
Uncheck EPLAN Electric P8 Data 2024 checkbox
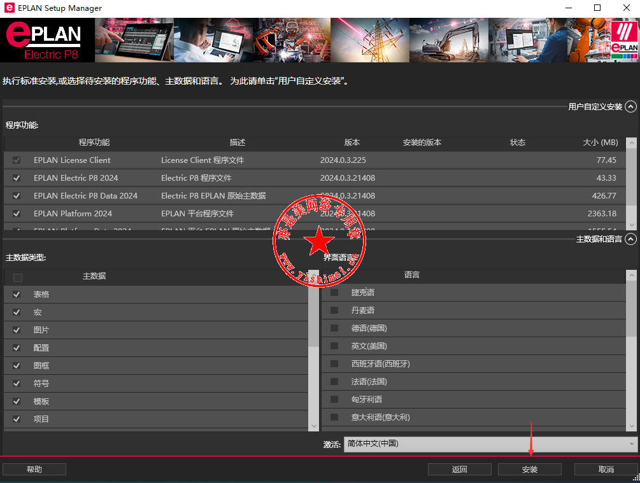pyautogui.click(x=17, y=196)
